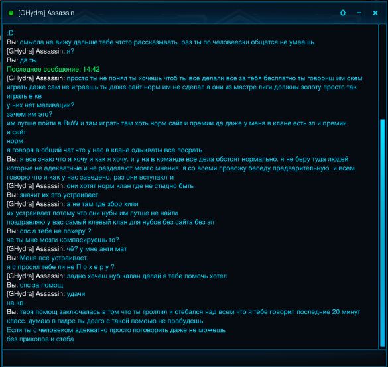
Task: Open chat settings gear icon
Action: click(343, 13)
